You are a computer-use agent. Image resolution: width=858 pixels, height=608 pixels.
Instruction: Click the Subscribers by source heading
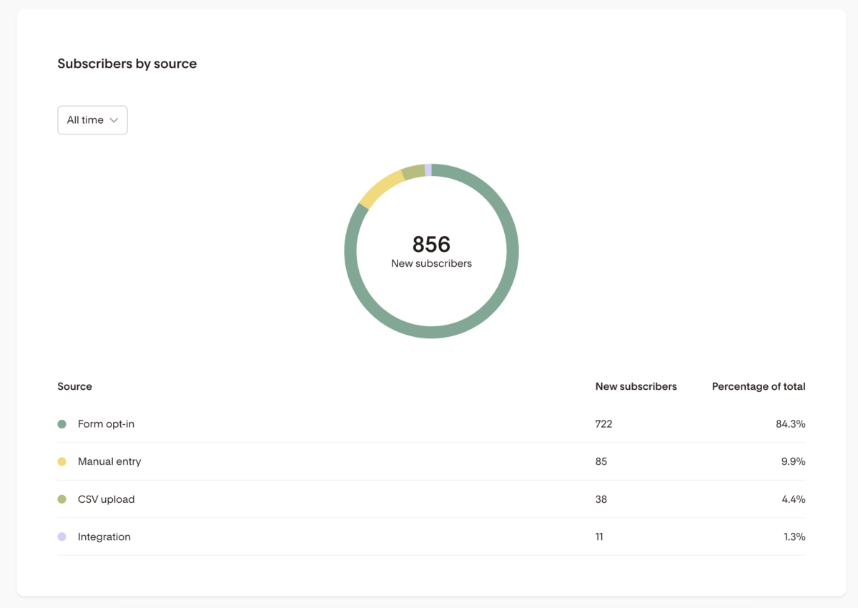pyautogui.click(x=127, y=64)
